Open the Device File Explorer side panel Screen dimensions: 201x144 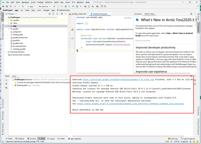point(198,127)
